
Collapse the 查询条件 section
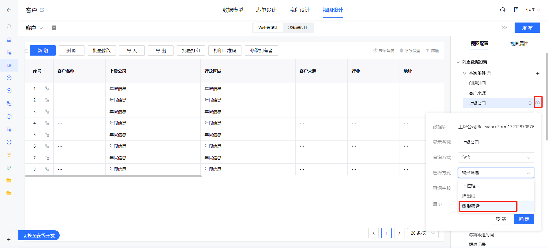click(464, 73)
